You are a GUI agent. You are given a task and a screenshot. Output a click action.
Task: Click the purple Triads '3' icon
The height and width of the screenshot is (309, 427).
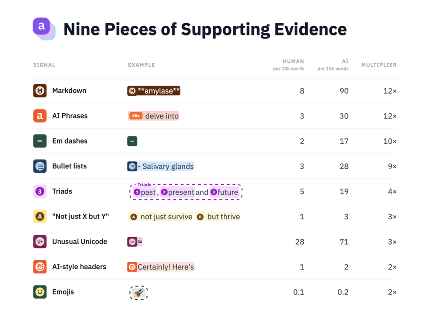point(40,191)
